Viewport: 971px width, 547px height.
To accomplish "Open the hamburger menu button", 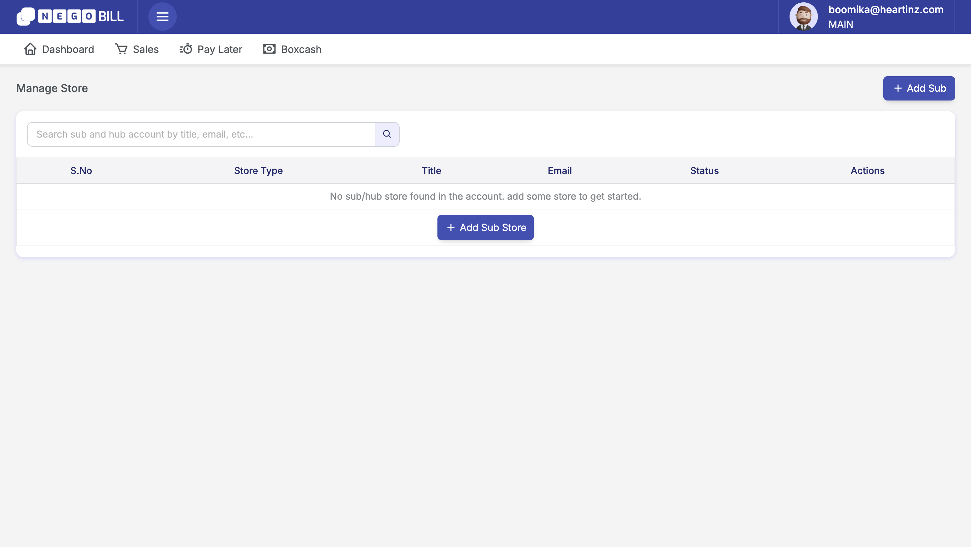I will click(163, 17).
